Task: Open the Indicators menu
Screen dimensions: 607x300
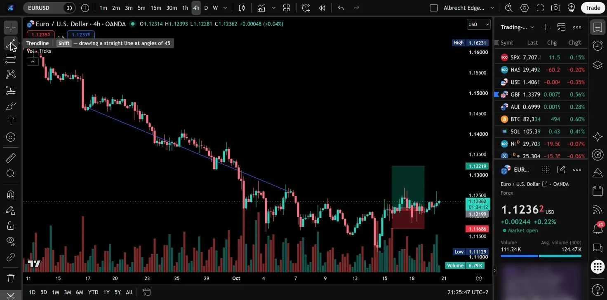Action: click(261, 8)
